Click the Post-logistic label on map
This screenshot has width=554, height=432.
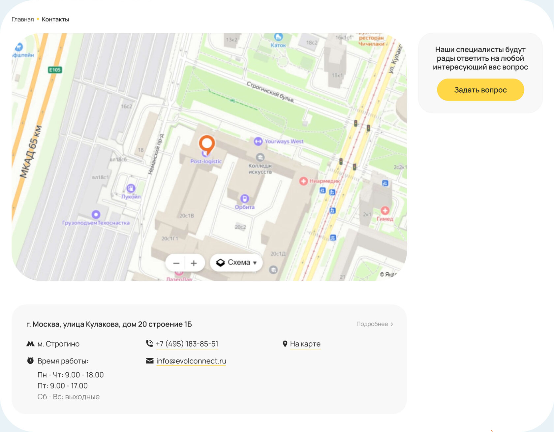[206, 161]
